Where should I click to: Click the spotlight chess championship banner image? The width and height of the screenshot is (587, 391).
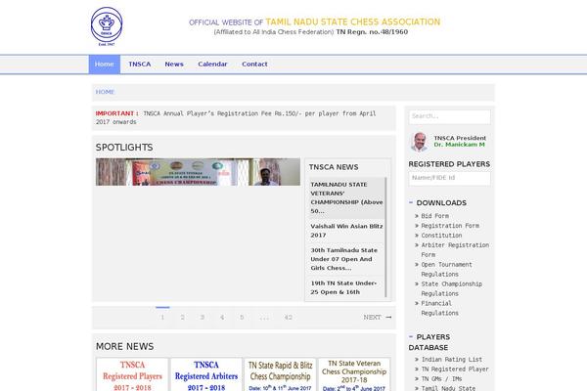(198, 172)
